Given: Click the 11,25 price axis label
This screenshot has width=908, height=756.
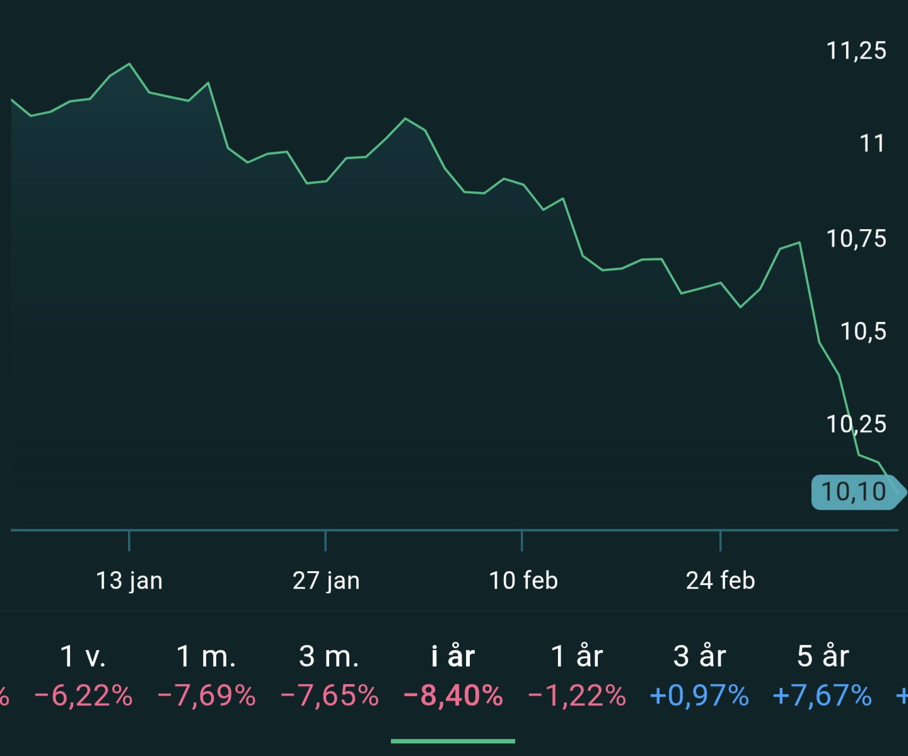Looking at the screenshot, I should [x=856, y=51].
